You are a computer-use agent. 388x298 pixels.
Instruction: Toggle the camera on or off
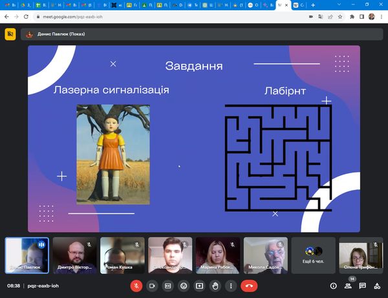[153, 285]
